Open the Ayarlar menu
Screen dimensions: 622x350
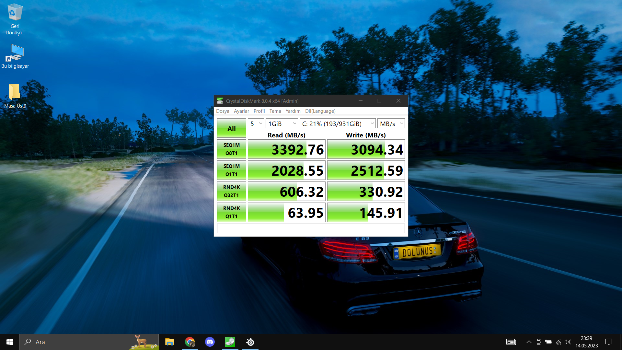click(241, 111)
